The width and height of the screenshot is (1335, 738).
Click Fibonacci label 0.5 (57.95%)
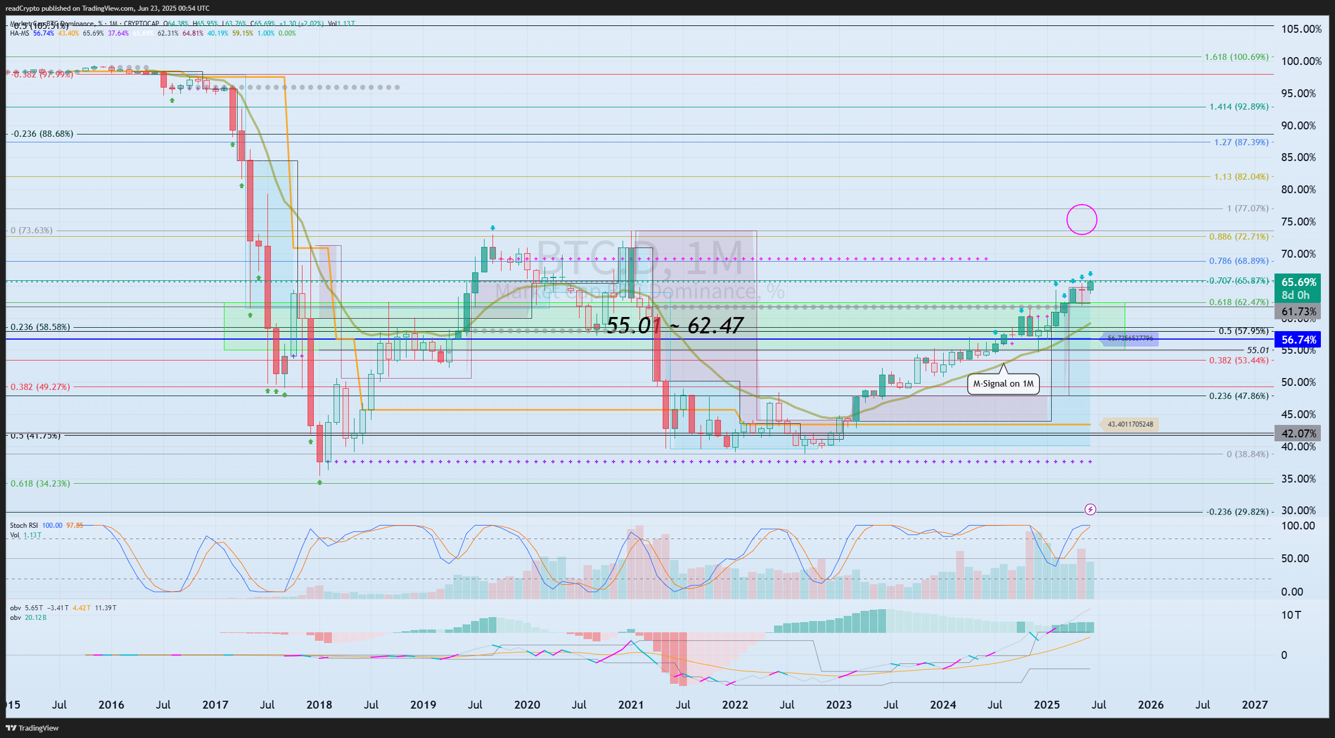click(x=1243, y=331)
